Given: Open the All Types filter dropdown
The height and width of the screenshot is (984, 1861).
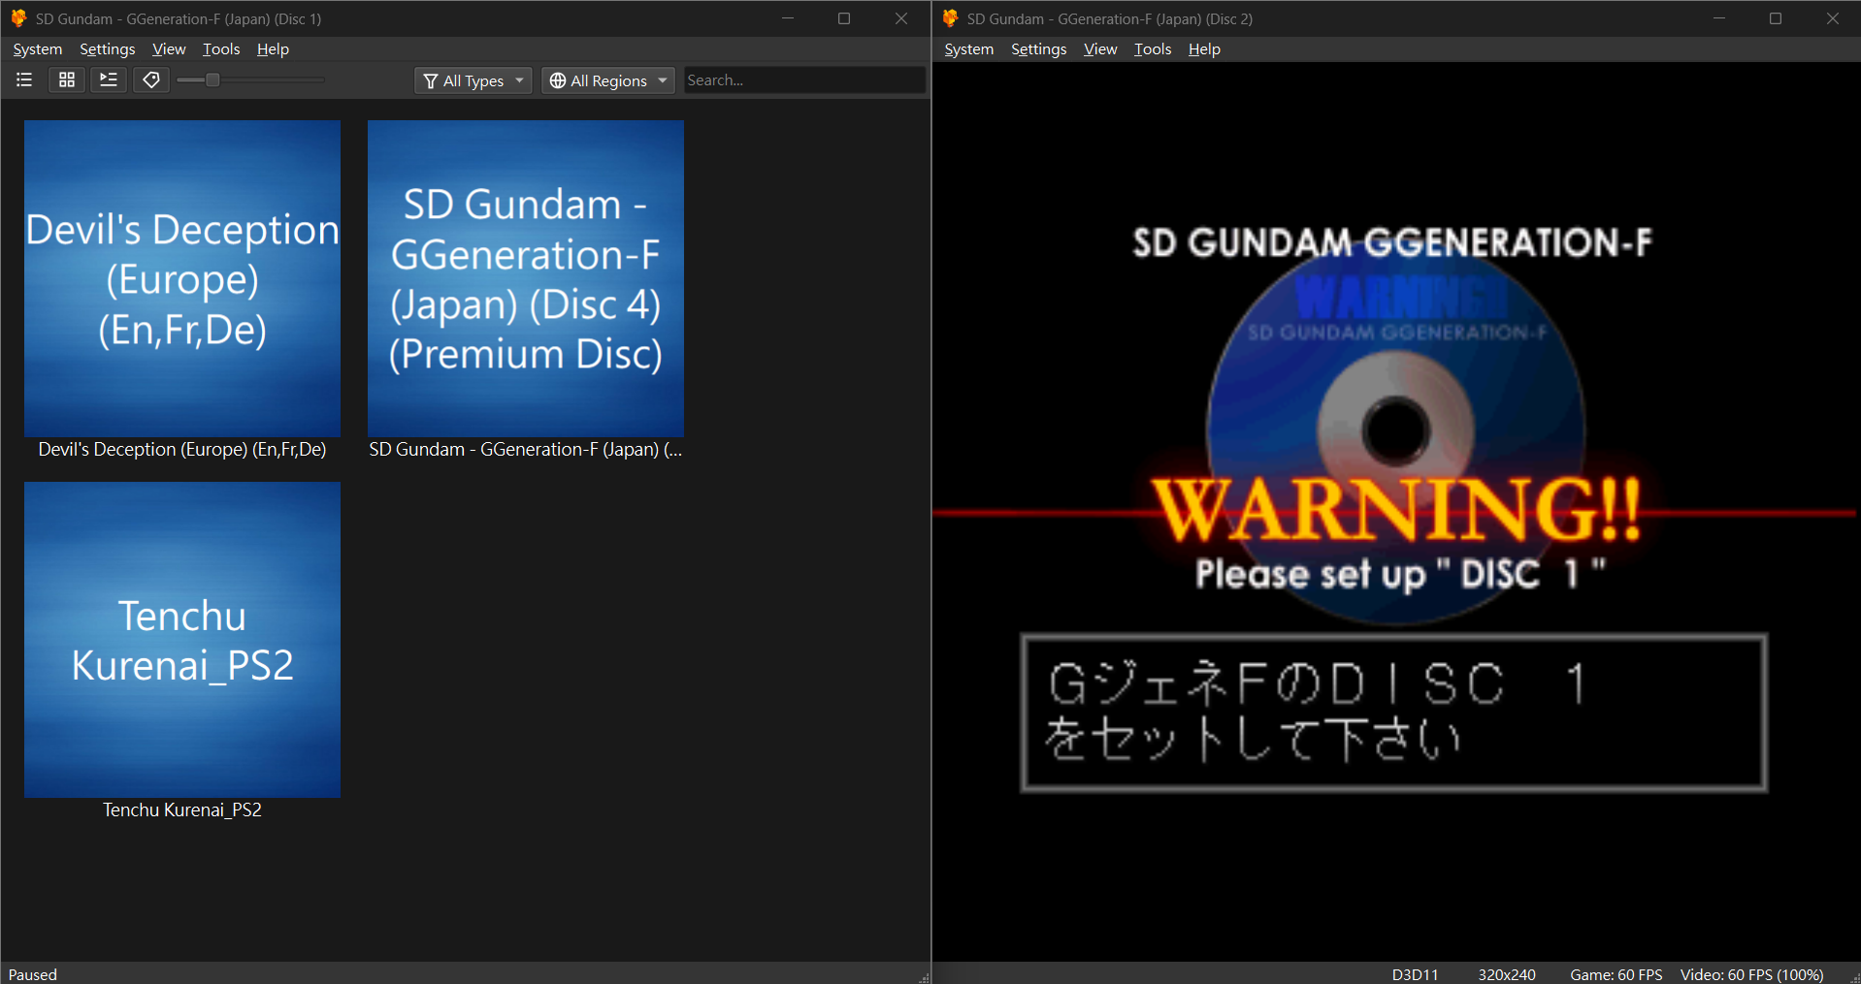Looking at the screenshot, I should pyautogui.click(x=473, y=80).
